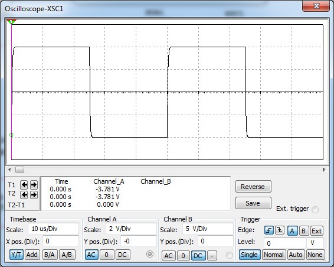This screenshot has width=334, height=267.
Task: Edit Timebase scale 10 us/Div field
Action: 53,229
